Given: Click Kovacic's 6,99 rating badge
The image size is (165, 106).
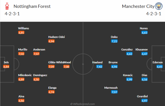Looking at the screenshot, I should point(129,79).
